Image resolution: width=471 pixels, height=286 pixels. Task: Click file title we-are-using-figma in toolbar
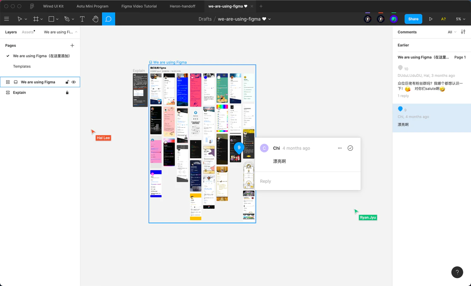tap(239, 19)
